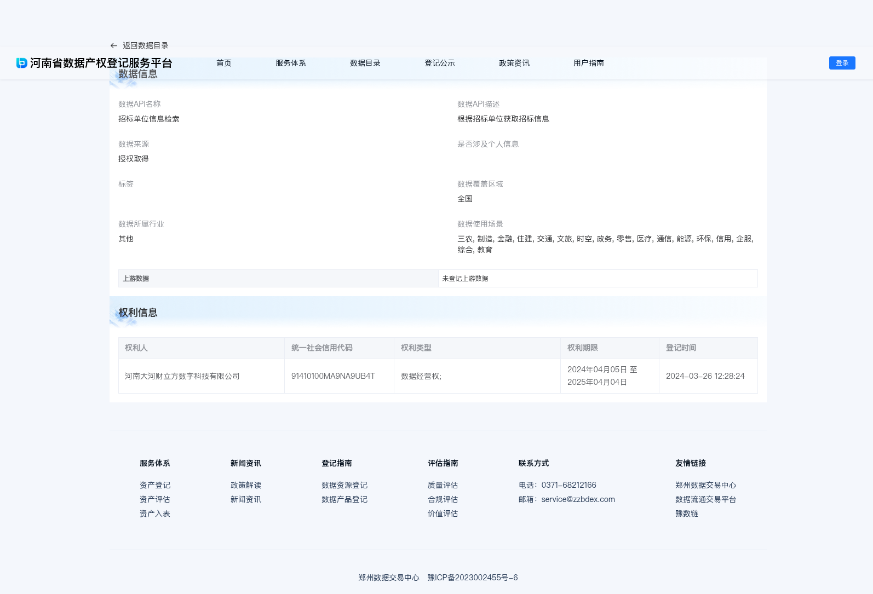Click the 根据招标单位获取招标信息 description
873x594 pixels.
tap(503, 119)
